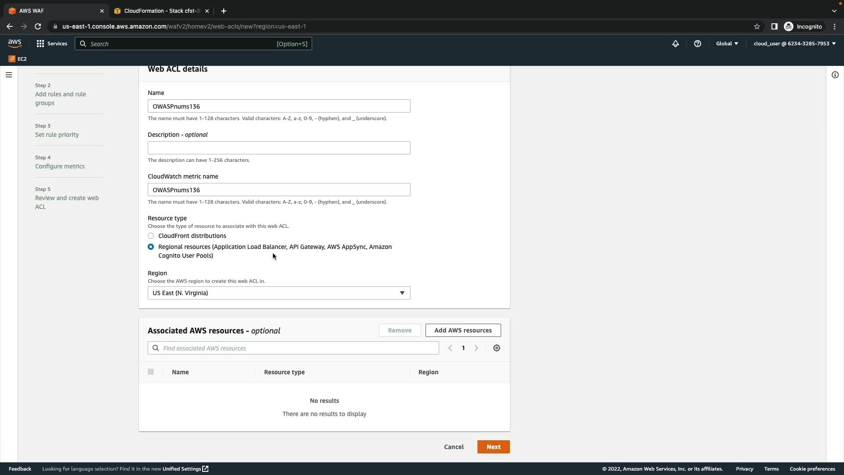Select Regional resources radio option

pos(151,247)
